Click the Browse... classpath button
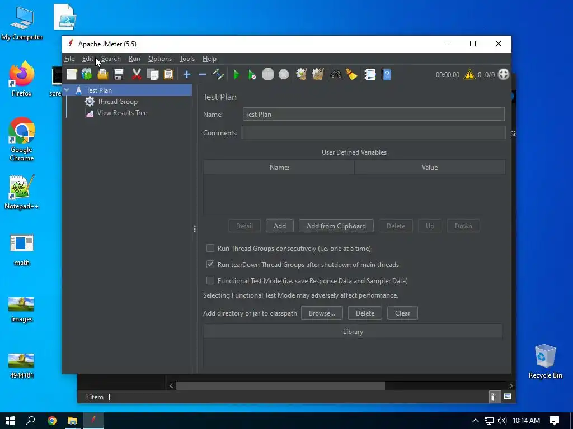Screen dimensions: 573x429 (322, 313)
